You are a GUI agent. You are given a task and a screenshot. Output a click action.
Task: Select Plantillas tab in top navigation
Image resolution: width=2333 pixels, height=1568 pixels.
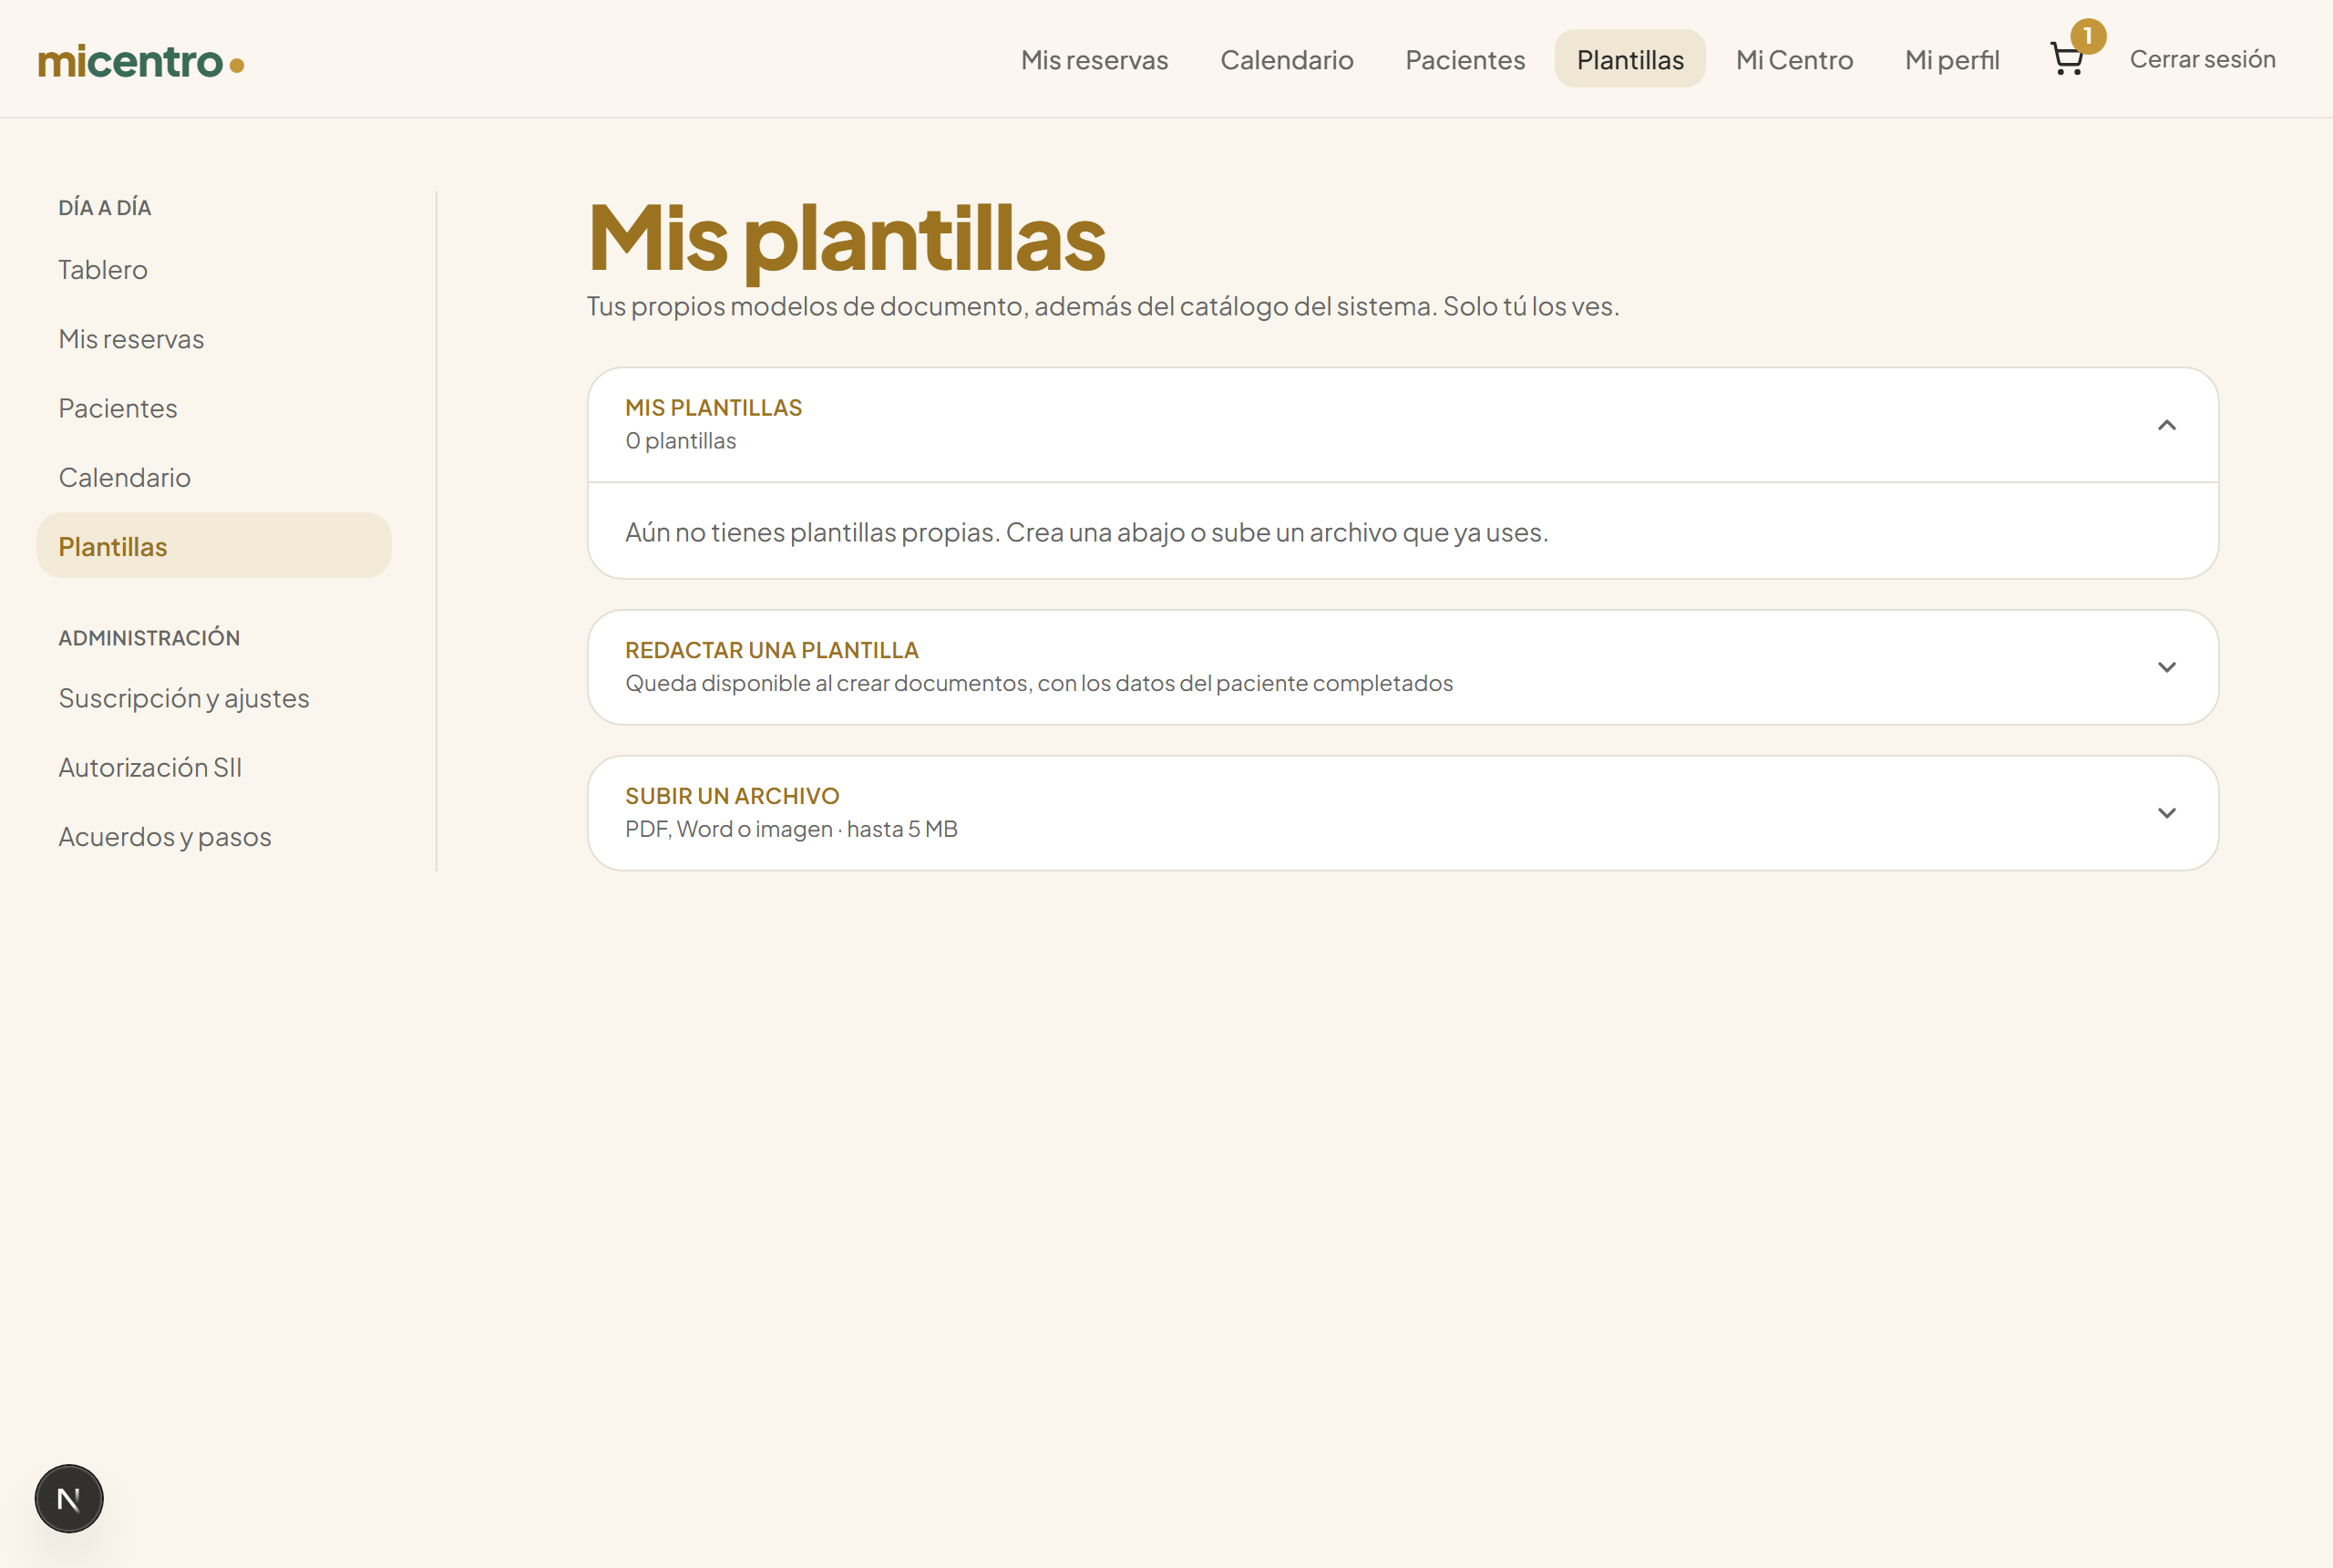coord(1629,59)
